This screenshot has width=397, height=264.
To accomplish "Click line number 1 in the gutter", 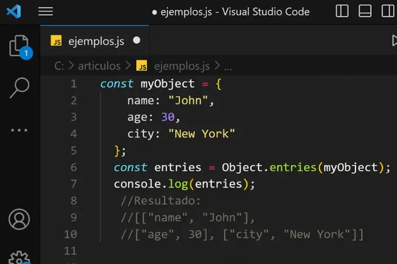I will (74, 84).
